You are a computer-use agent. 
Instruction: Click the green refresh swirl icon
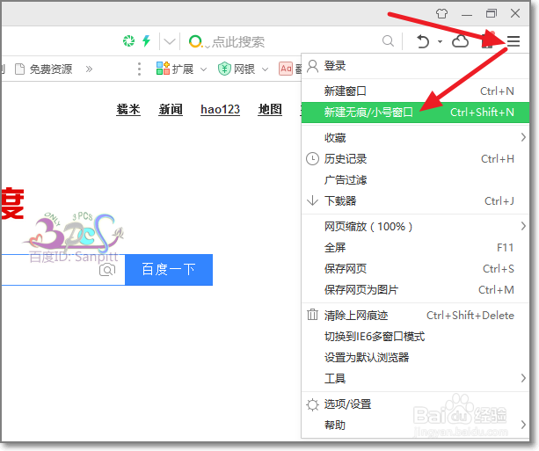pos(129,40)
